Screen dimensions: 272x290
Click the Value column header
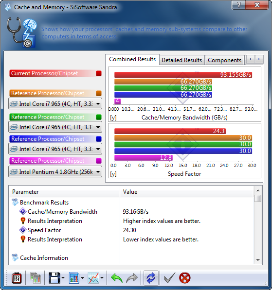186,192
